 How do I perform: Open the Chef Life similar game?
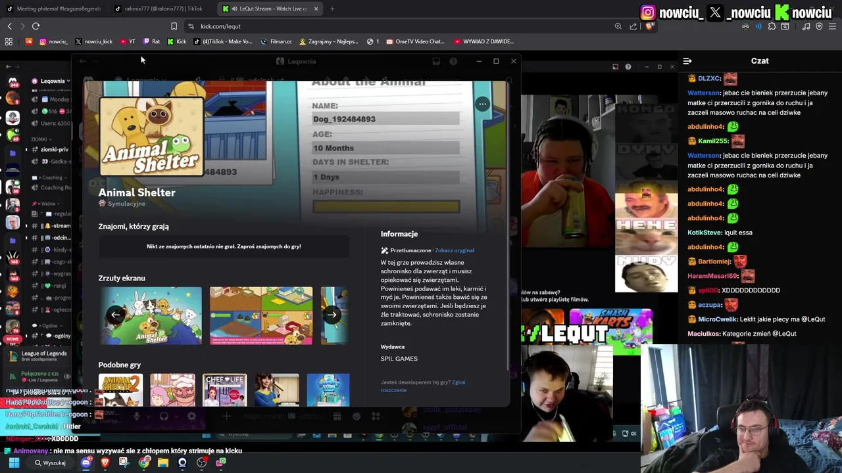[x=224, y=390]
